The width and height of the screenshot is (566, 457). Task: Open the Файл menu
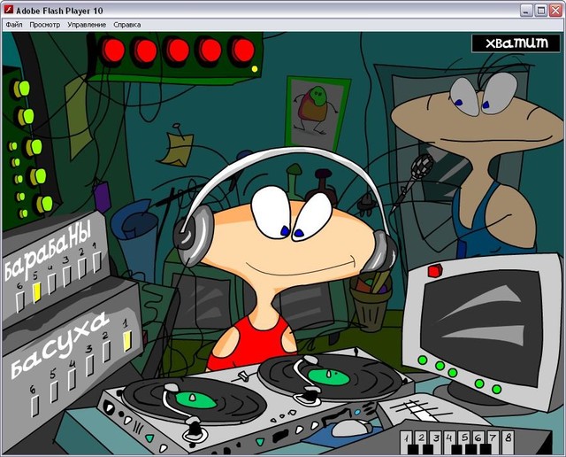(x=14, y=25)
